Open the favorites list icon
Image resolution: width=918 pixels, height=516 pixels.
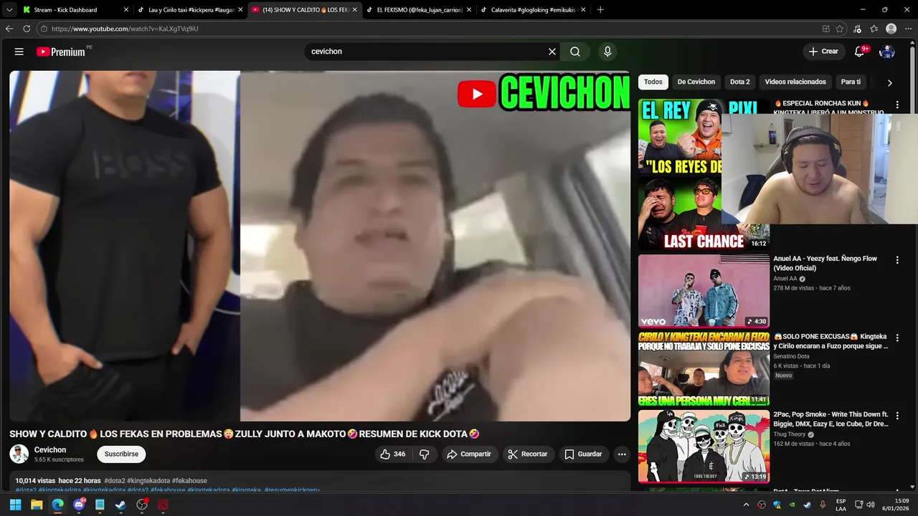pyautogui.click(x=874, y=29)
